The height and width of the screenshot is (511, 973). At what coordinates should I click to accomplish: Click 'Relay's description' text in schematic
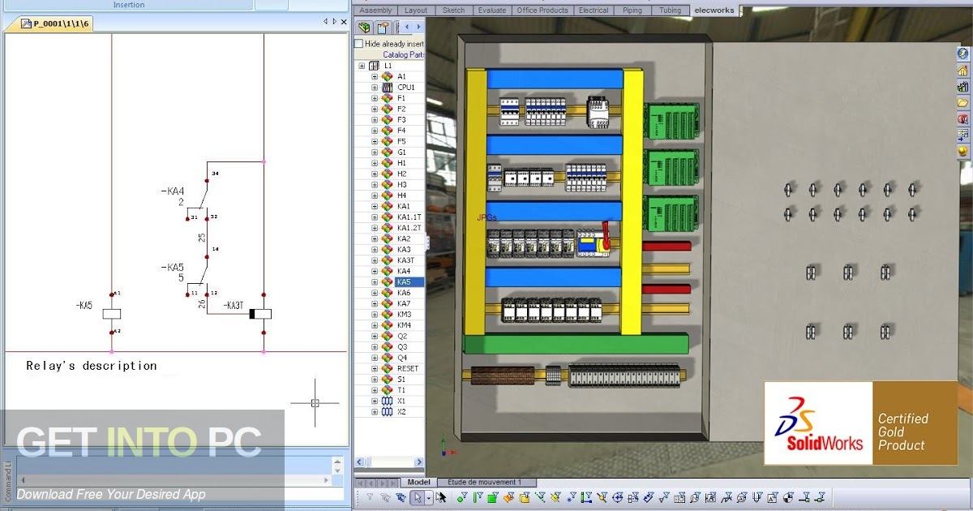point(92,366)
